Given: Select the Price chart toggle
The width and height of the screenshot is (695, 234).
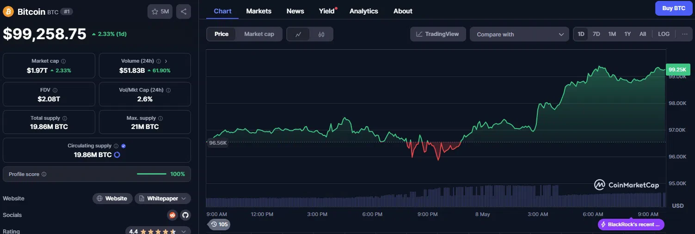Looking at the screenshot, I should (221, 34).
